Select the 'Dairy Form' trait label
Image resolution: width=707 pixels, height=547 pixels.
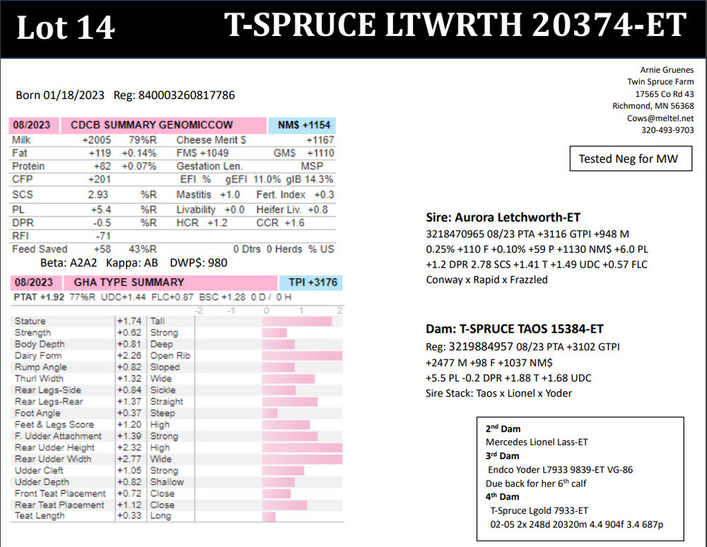[38, 356]
